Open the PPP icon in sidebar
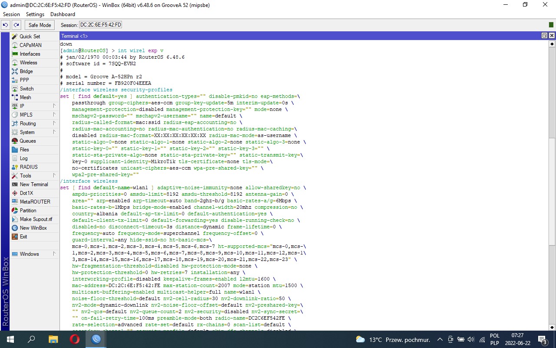The height and width of the screenshot is (348, 556). (x=15, y=80)
